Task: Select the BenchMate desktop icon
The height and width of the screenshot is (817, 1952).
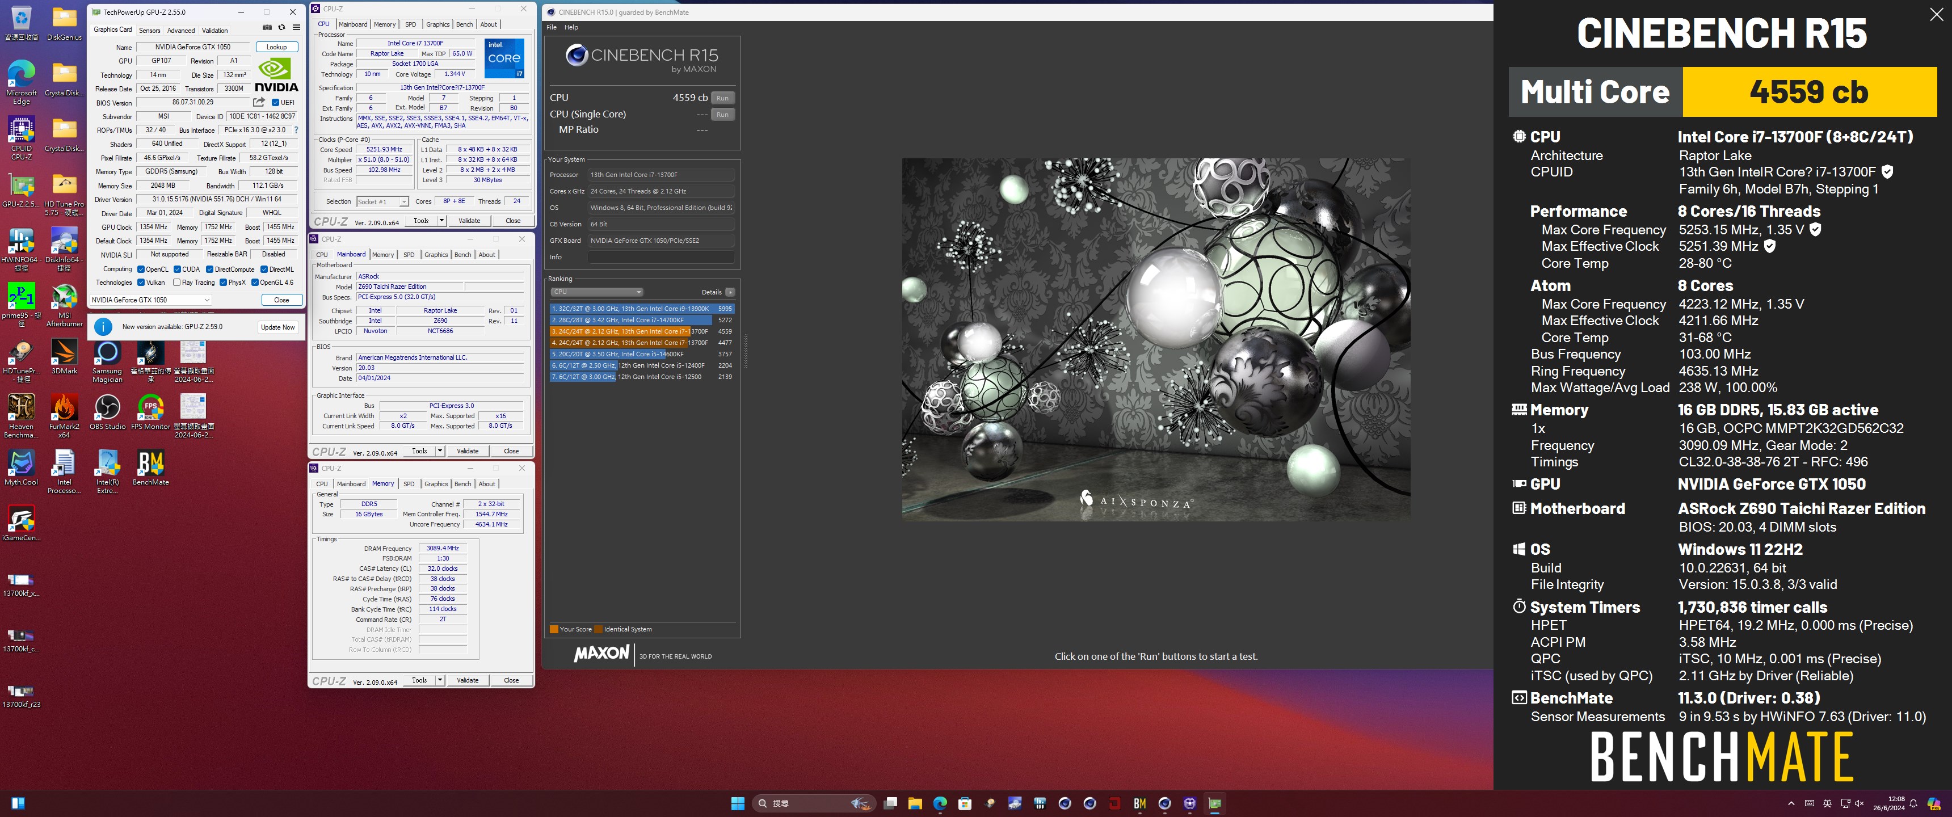Action: click(x=151, y=468)
